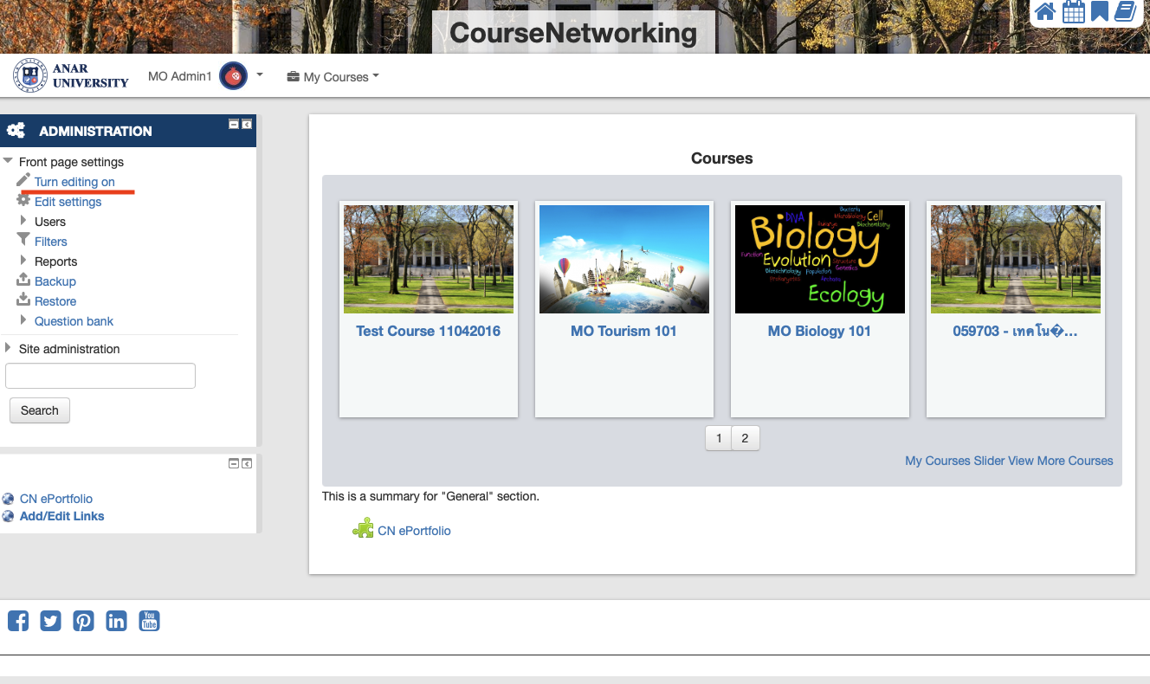Click the gear icon beside Edit settings
Screen dimensions: 1150x684
tap(23, 200)
